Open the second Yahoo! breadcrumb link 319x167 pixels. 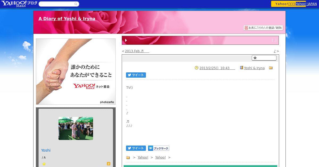[161, 157]
